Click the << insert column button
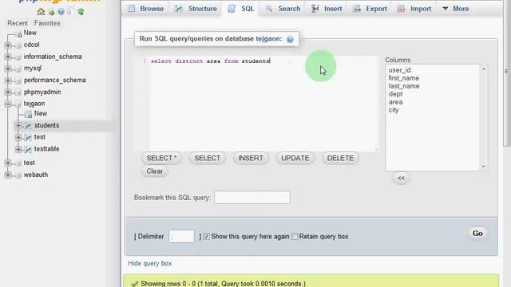511x287 pixels. [401, 179]
